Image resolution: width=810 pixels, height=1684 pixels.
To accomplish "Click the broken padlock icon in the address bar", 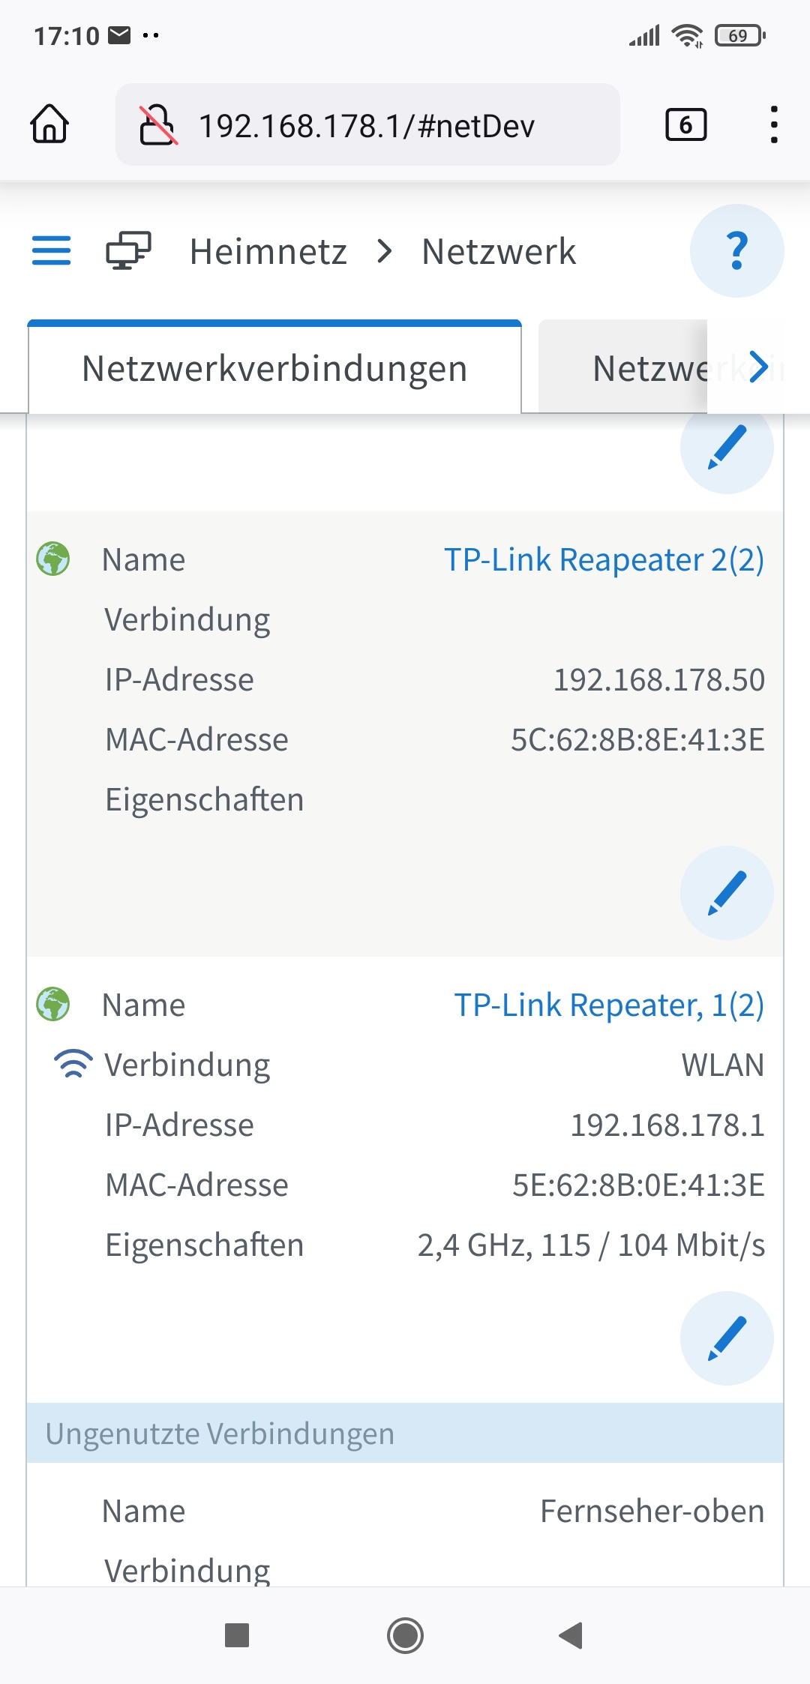I will tap(160, 125).
